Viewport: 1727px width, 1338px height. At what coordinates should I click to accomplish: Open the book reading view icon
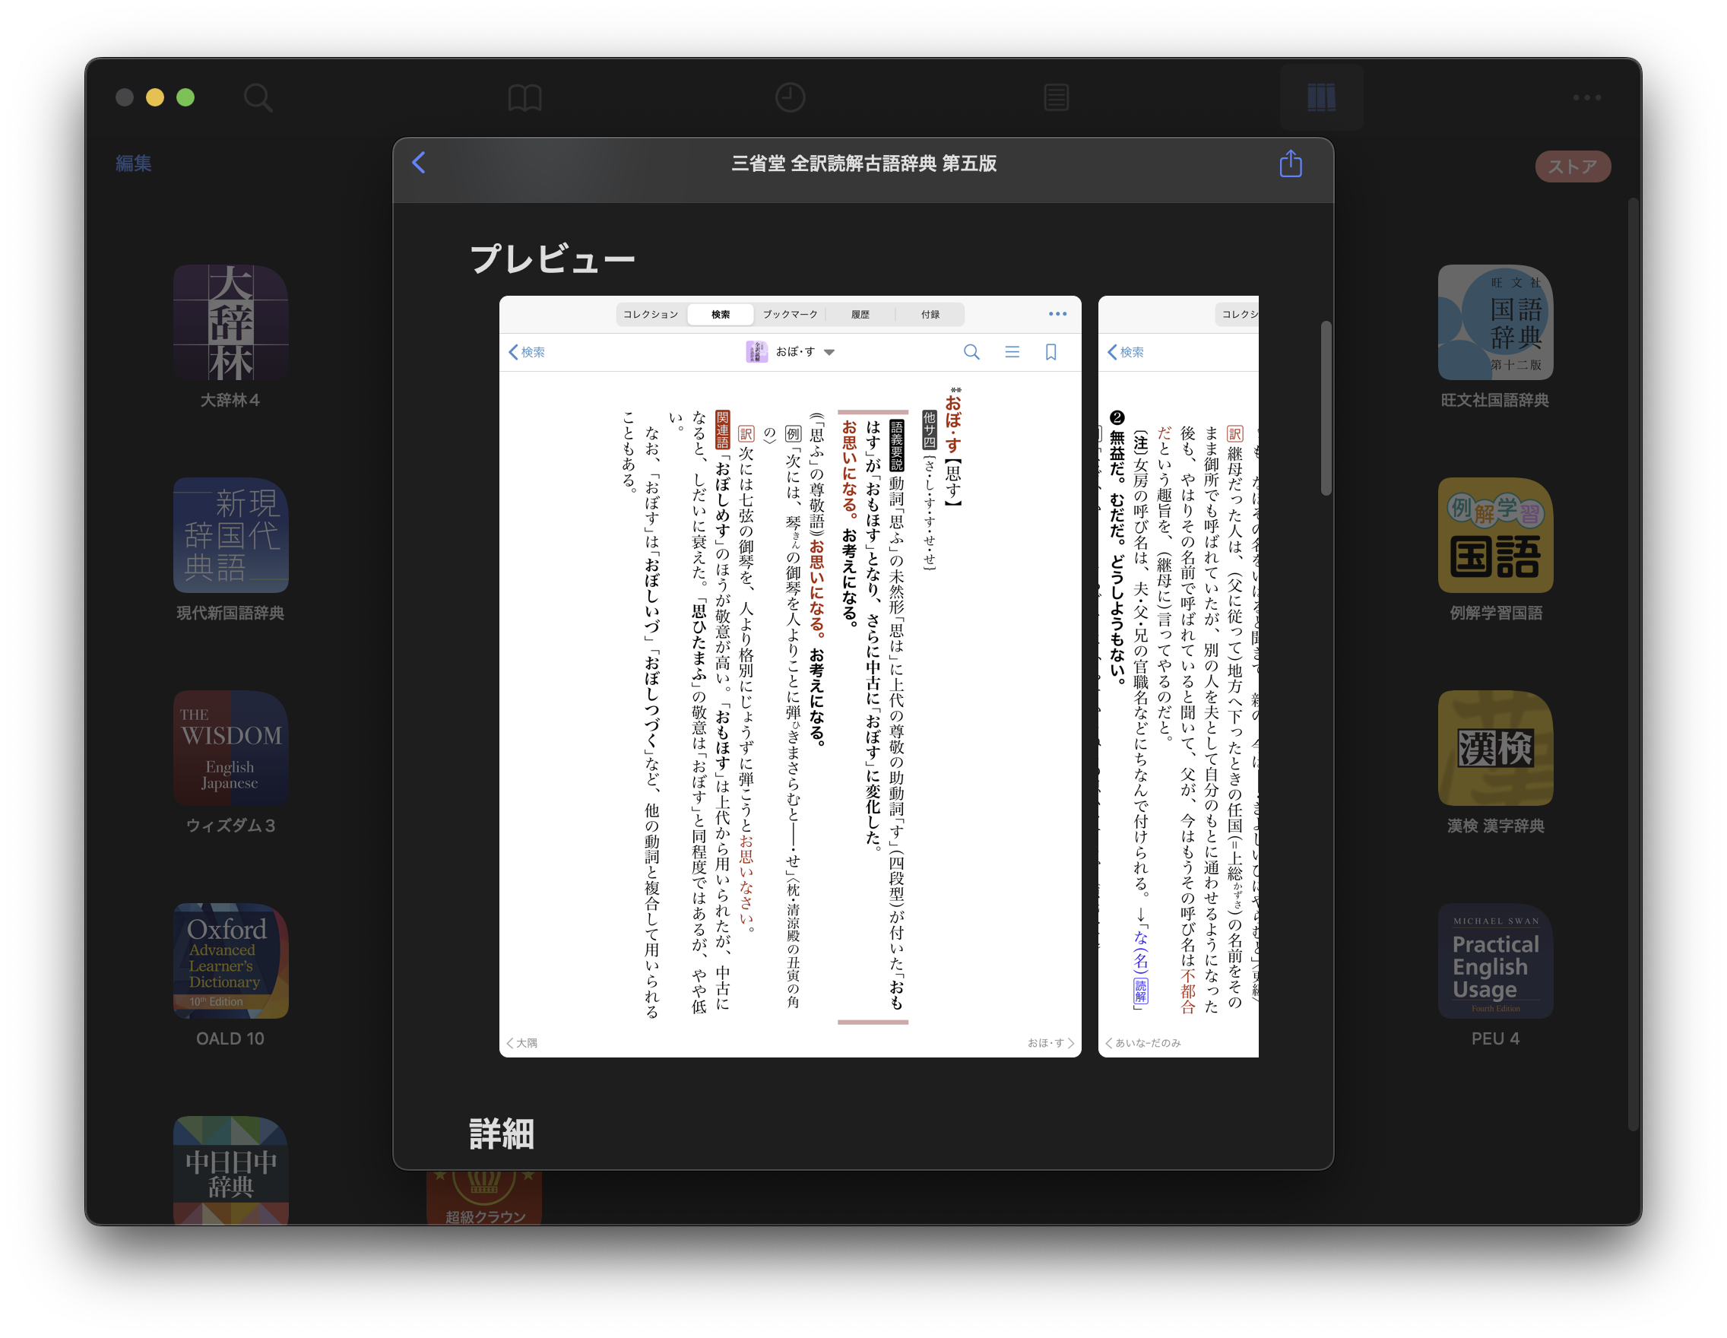point(524,98)
